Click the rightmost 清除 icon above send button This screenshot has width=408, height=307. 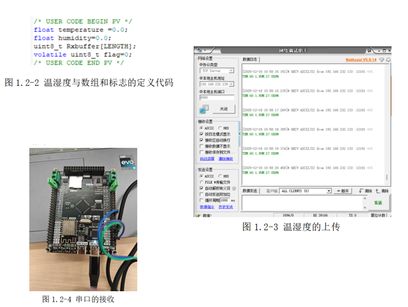click(378, 191)
